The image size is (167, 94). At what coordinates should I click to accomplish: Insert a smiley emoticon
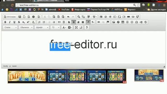coord(132,22)
